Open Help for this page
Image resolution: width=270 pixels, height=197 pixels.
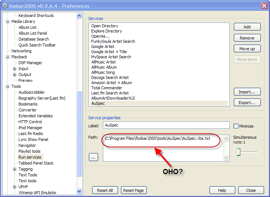tap(222, 190)
